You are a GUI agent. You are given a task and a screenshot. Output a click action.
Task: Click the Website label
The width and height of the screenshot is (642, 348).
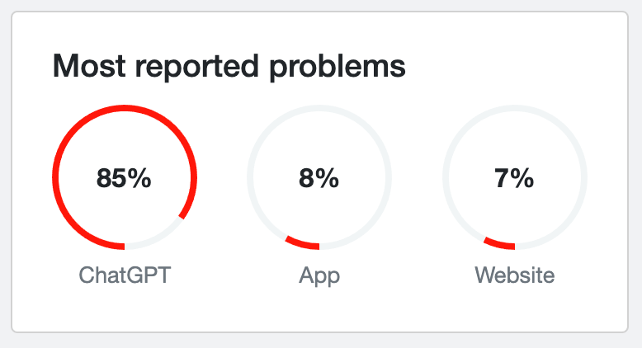[x=515, y=275]
